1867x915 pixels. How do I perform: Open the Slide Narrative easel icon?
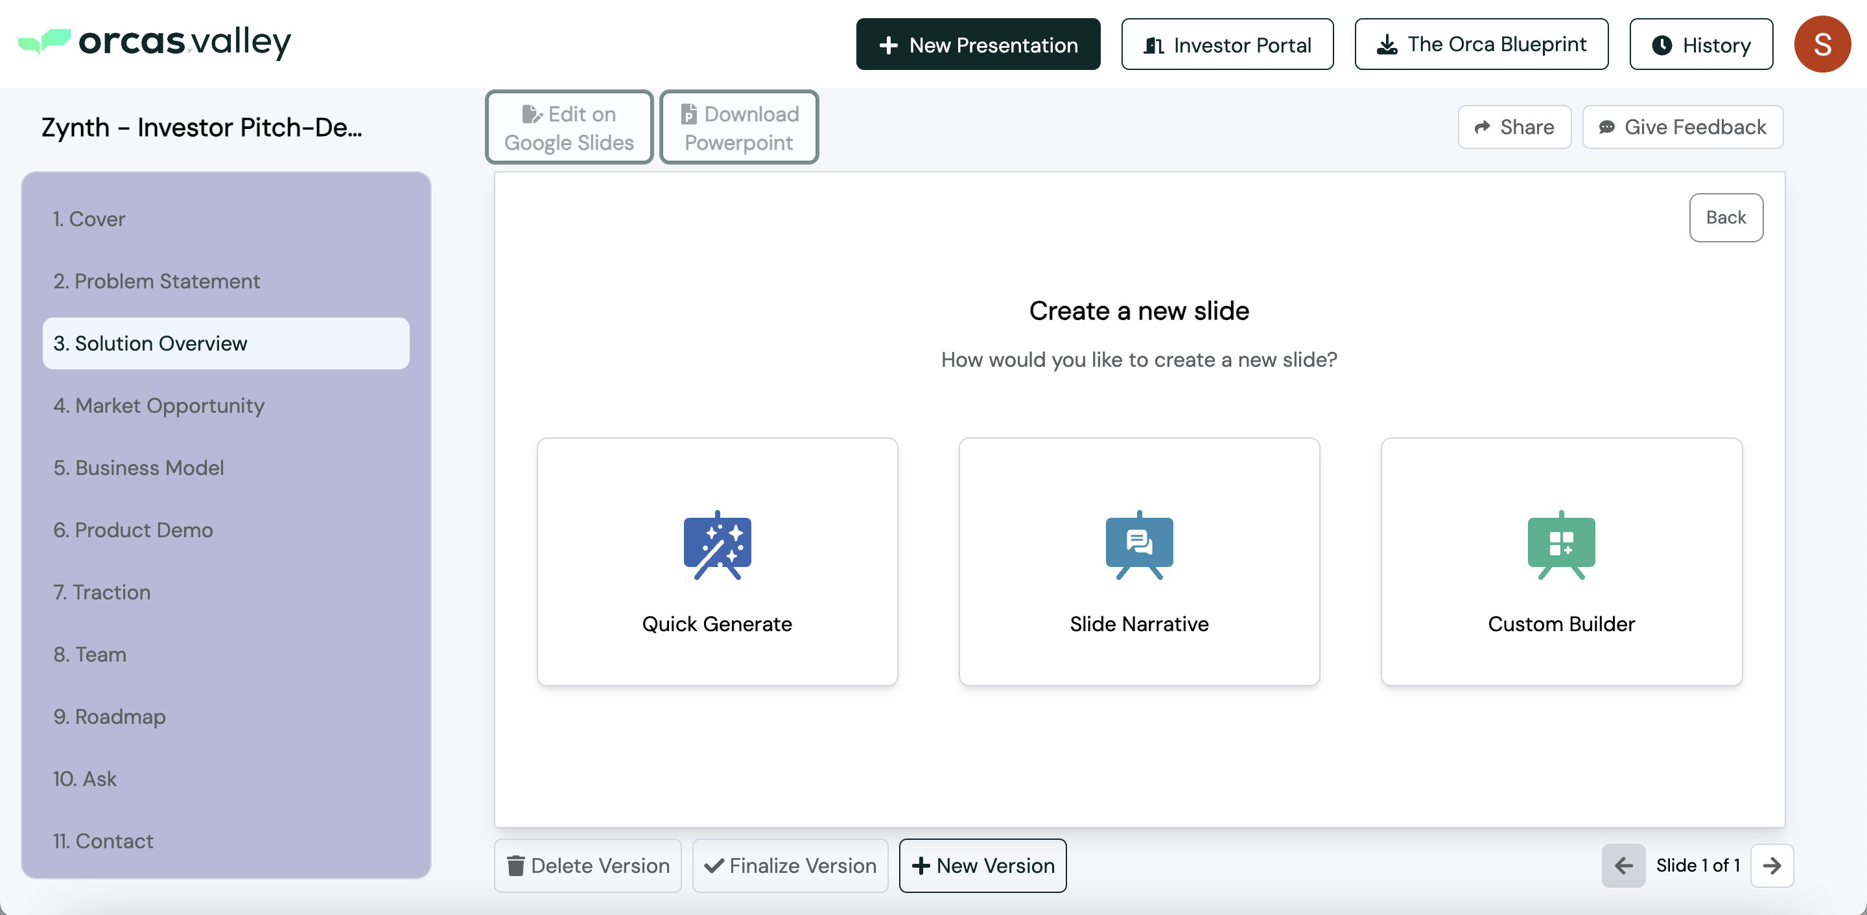[x=1138, y=546]
